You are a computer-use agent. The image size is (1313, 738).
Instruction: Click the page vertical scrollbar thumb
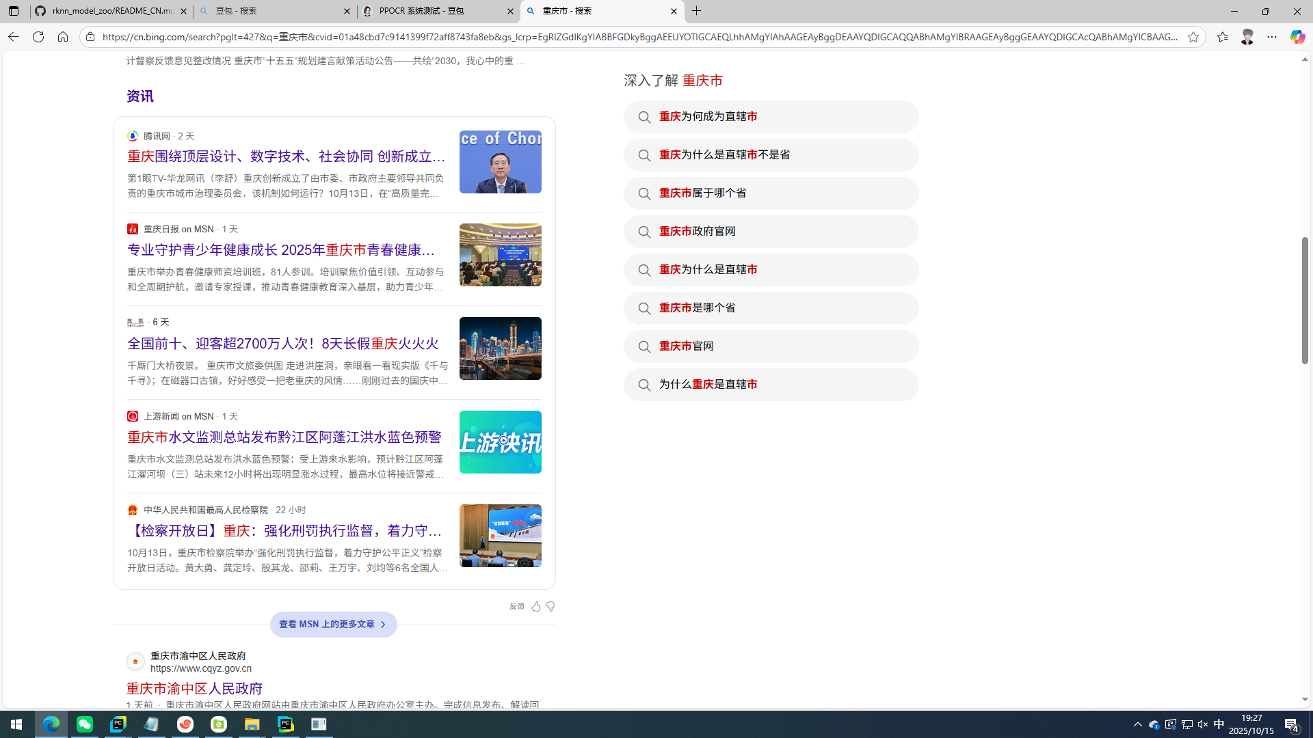click(1305, 301)
